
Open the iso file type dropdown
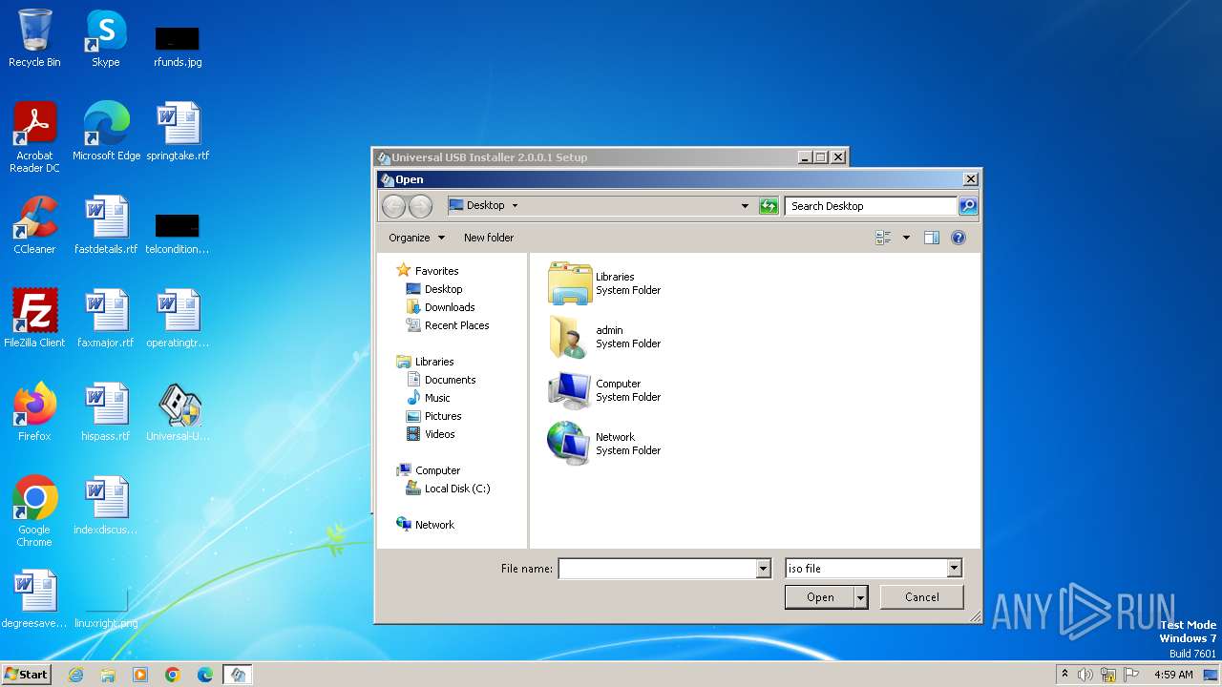point(954,569)
